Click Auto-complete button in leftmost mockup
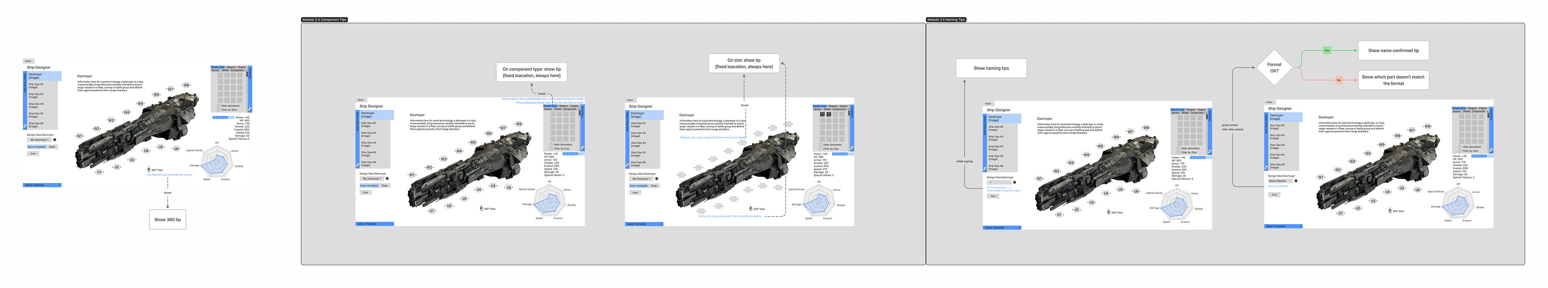 (37, 147)
